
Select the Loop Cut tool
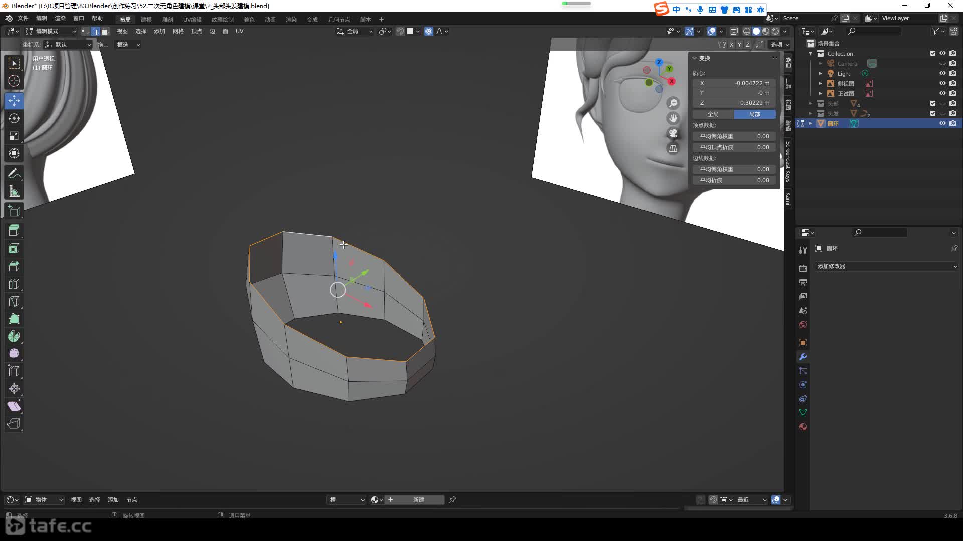pos(14,284)
